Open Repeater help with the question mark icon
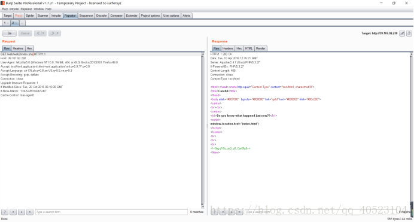 coord(409,34)
